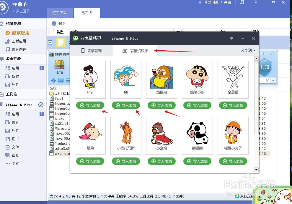
Task: Import the 蜡笔小新 emoticon pack
Action: (198, 105)
